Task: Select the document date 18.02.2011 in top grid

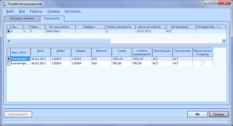Action: tap(151, 31)
